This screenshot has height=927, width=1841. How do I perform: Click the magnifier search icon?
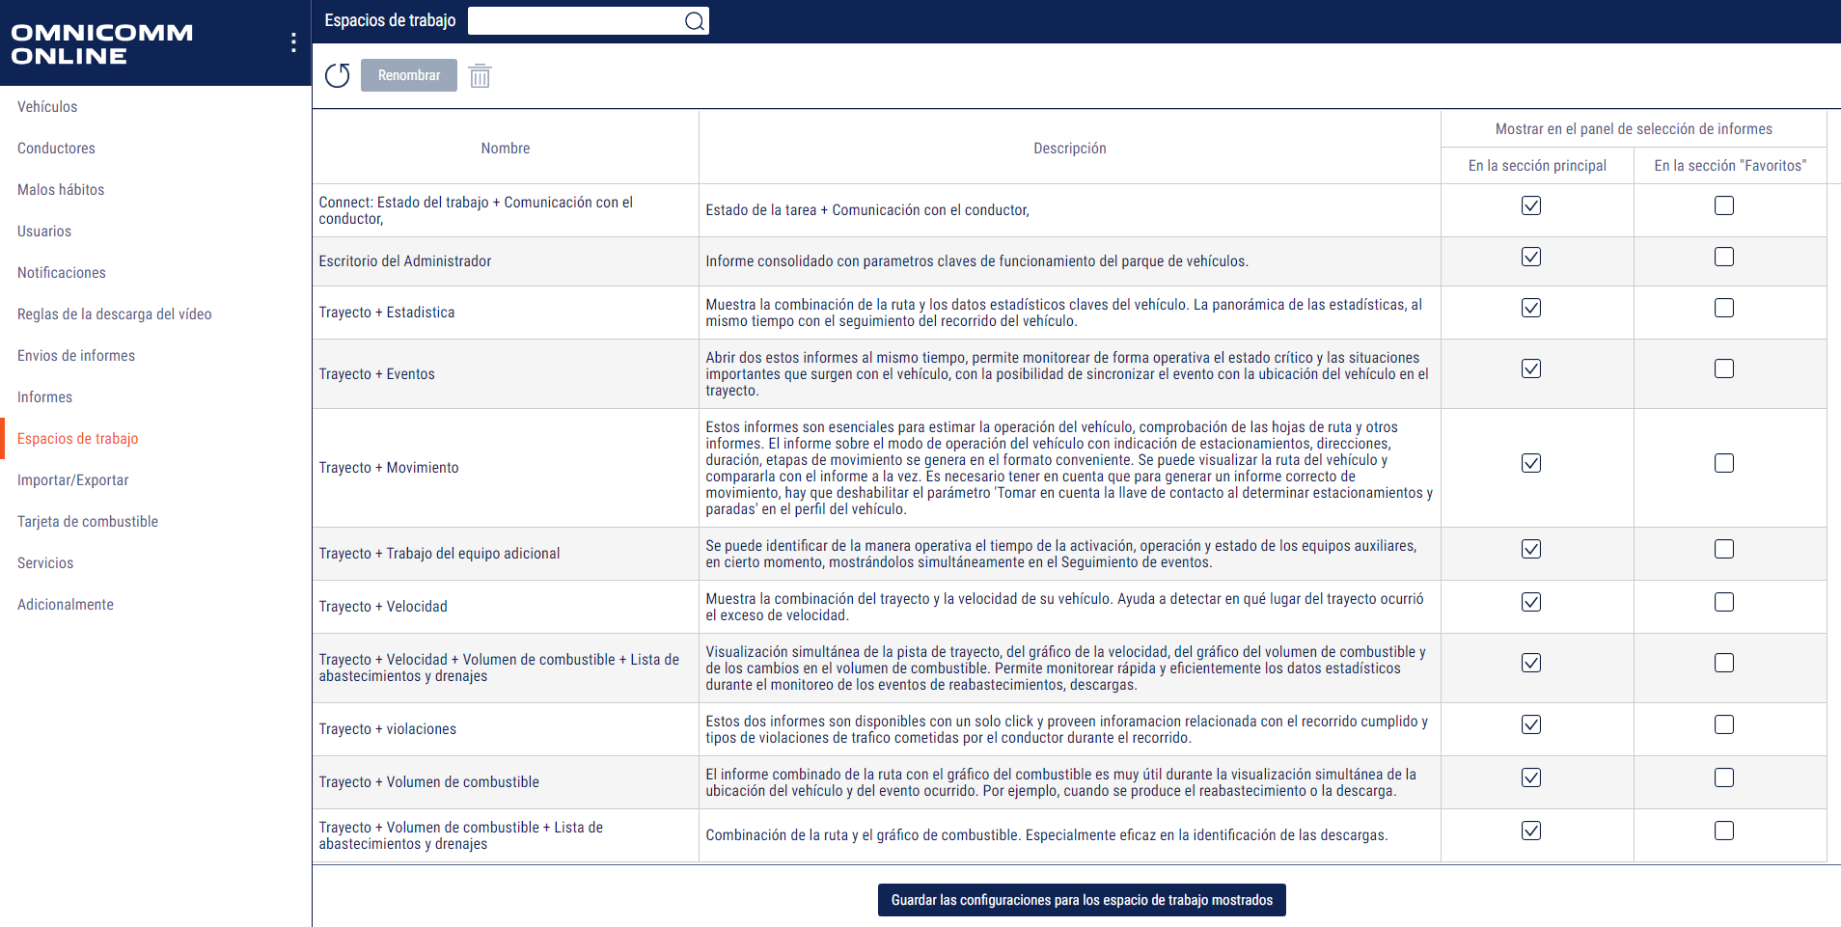(694, 20)
